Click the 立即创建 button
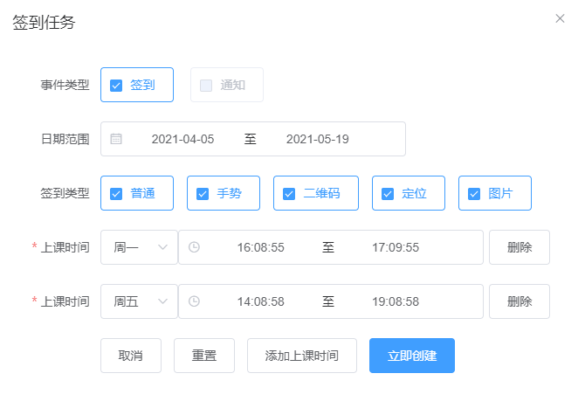The width and height of the screenshot is (585, 415). click(412, 356)
